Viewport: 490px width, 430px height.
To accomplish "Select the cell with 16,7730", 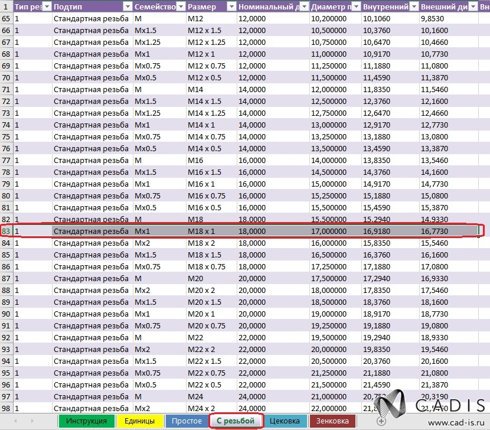I will pyautogui.click(x=449, y=231).
